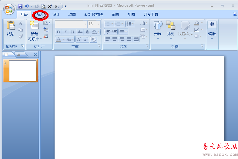Open the 开发工具 tab
Viewport: 238px width, 159px height.
(x=151, y=15)
